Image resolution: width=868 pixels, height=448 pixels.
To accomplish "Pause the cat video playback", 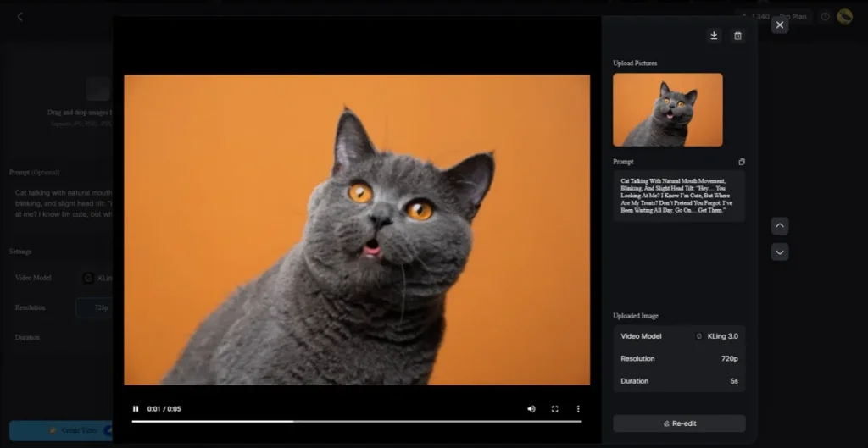I will point(136,409).
